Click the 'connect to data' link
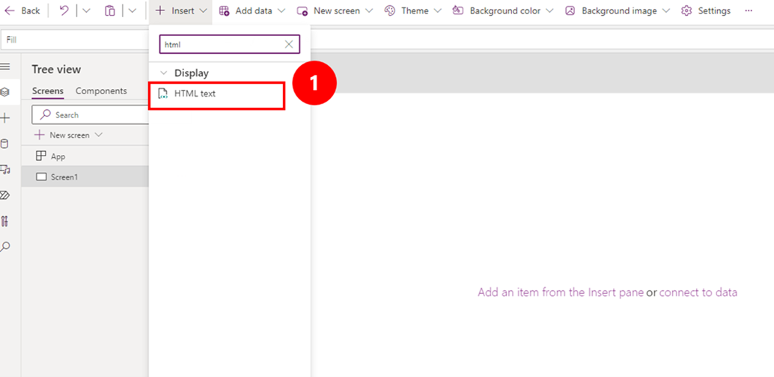 (x=698, y=292)
